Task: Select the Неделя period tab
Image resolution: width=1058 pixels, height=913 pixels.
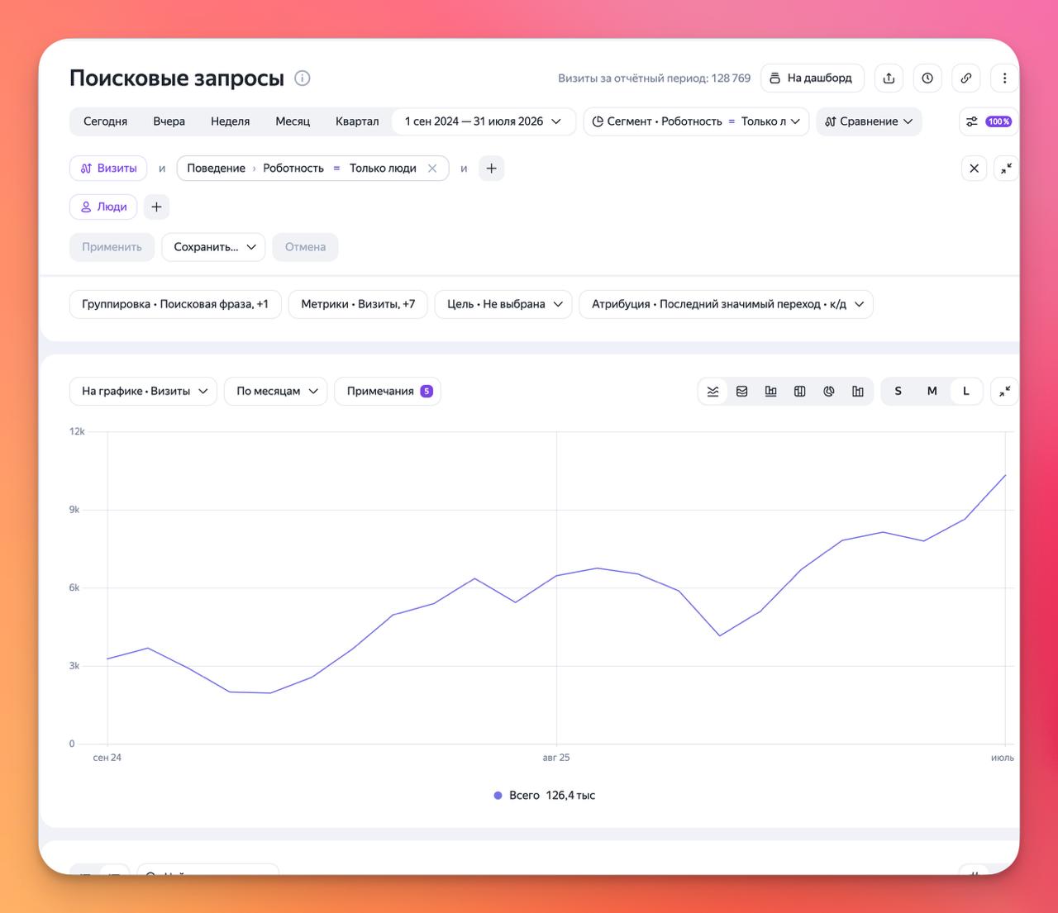Action: 230,121
